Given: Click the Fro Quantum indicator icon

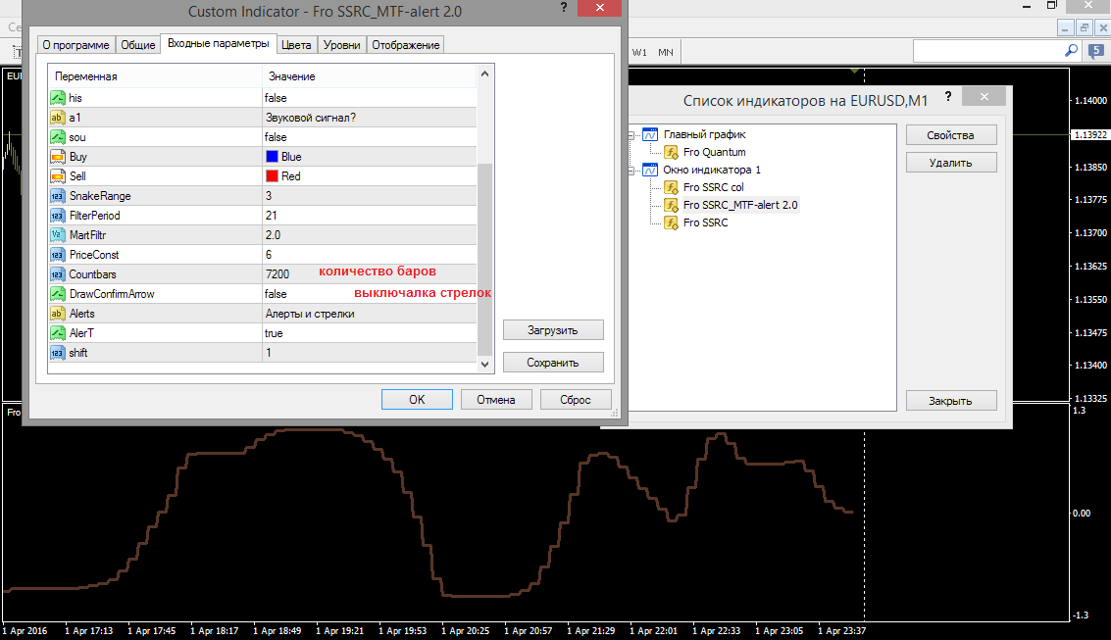Looking at the screenshot, I should (x=671, y=152).
